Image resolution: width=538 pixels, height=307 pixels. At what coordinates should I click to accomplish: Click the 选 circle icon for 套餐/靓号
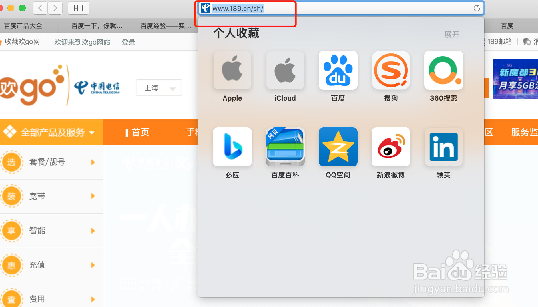coord(11,162)
